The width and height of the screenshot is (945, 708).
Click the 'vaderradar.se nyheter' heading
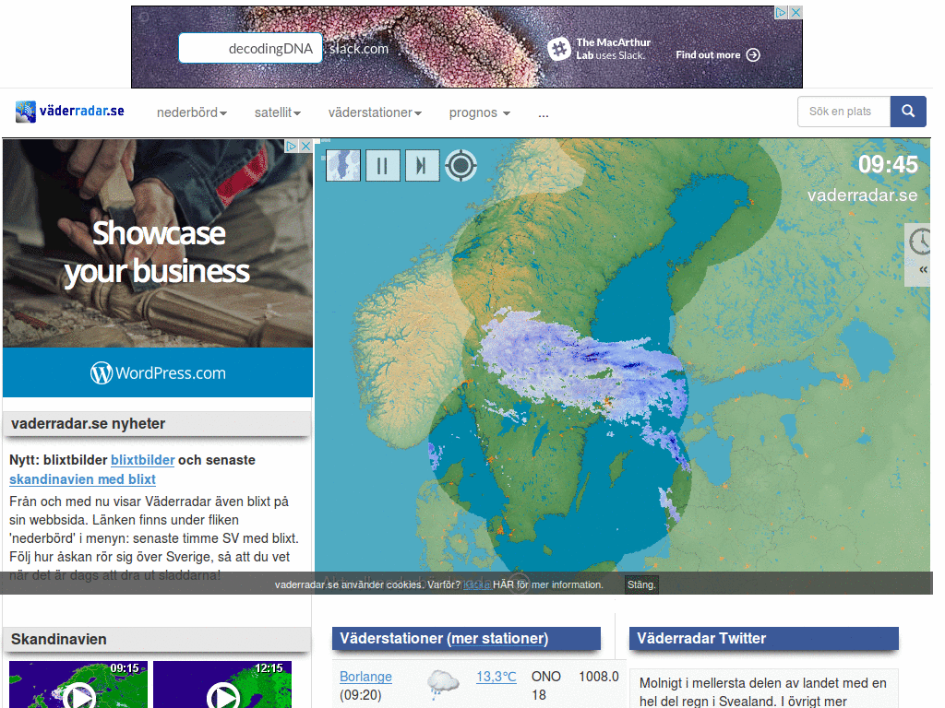88,424
